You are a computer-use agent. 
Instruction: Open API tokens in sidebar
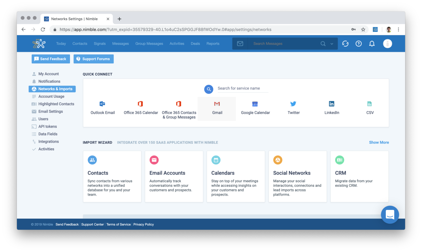[47, 127]
